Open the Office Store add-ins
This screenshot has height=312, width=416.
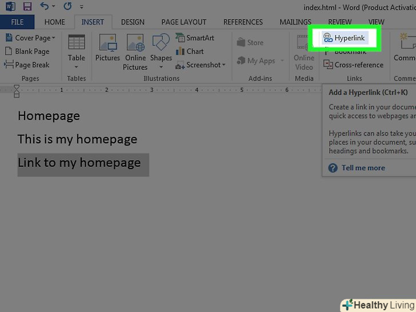250,42
